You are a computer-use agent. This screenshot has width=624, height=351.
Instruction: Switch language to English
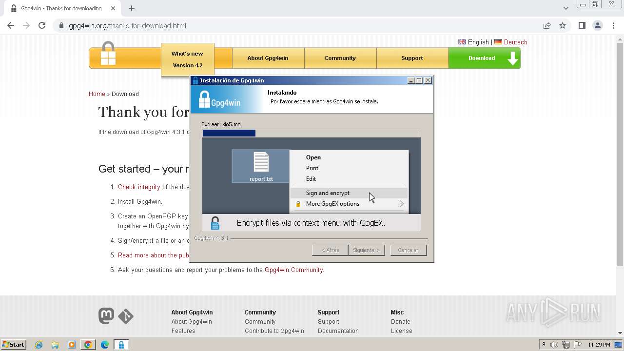point(473,42)
